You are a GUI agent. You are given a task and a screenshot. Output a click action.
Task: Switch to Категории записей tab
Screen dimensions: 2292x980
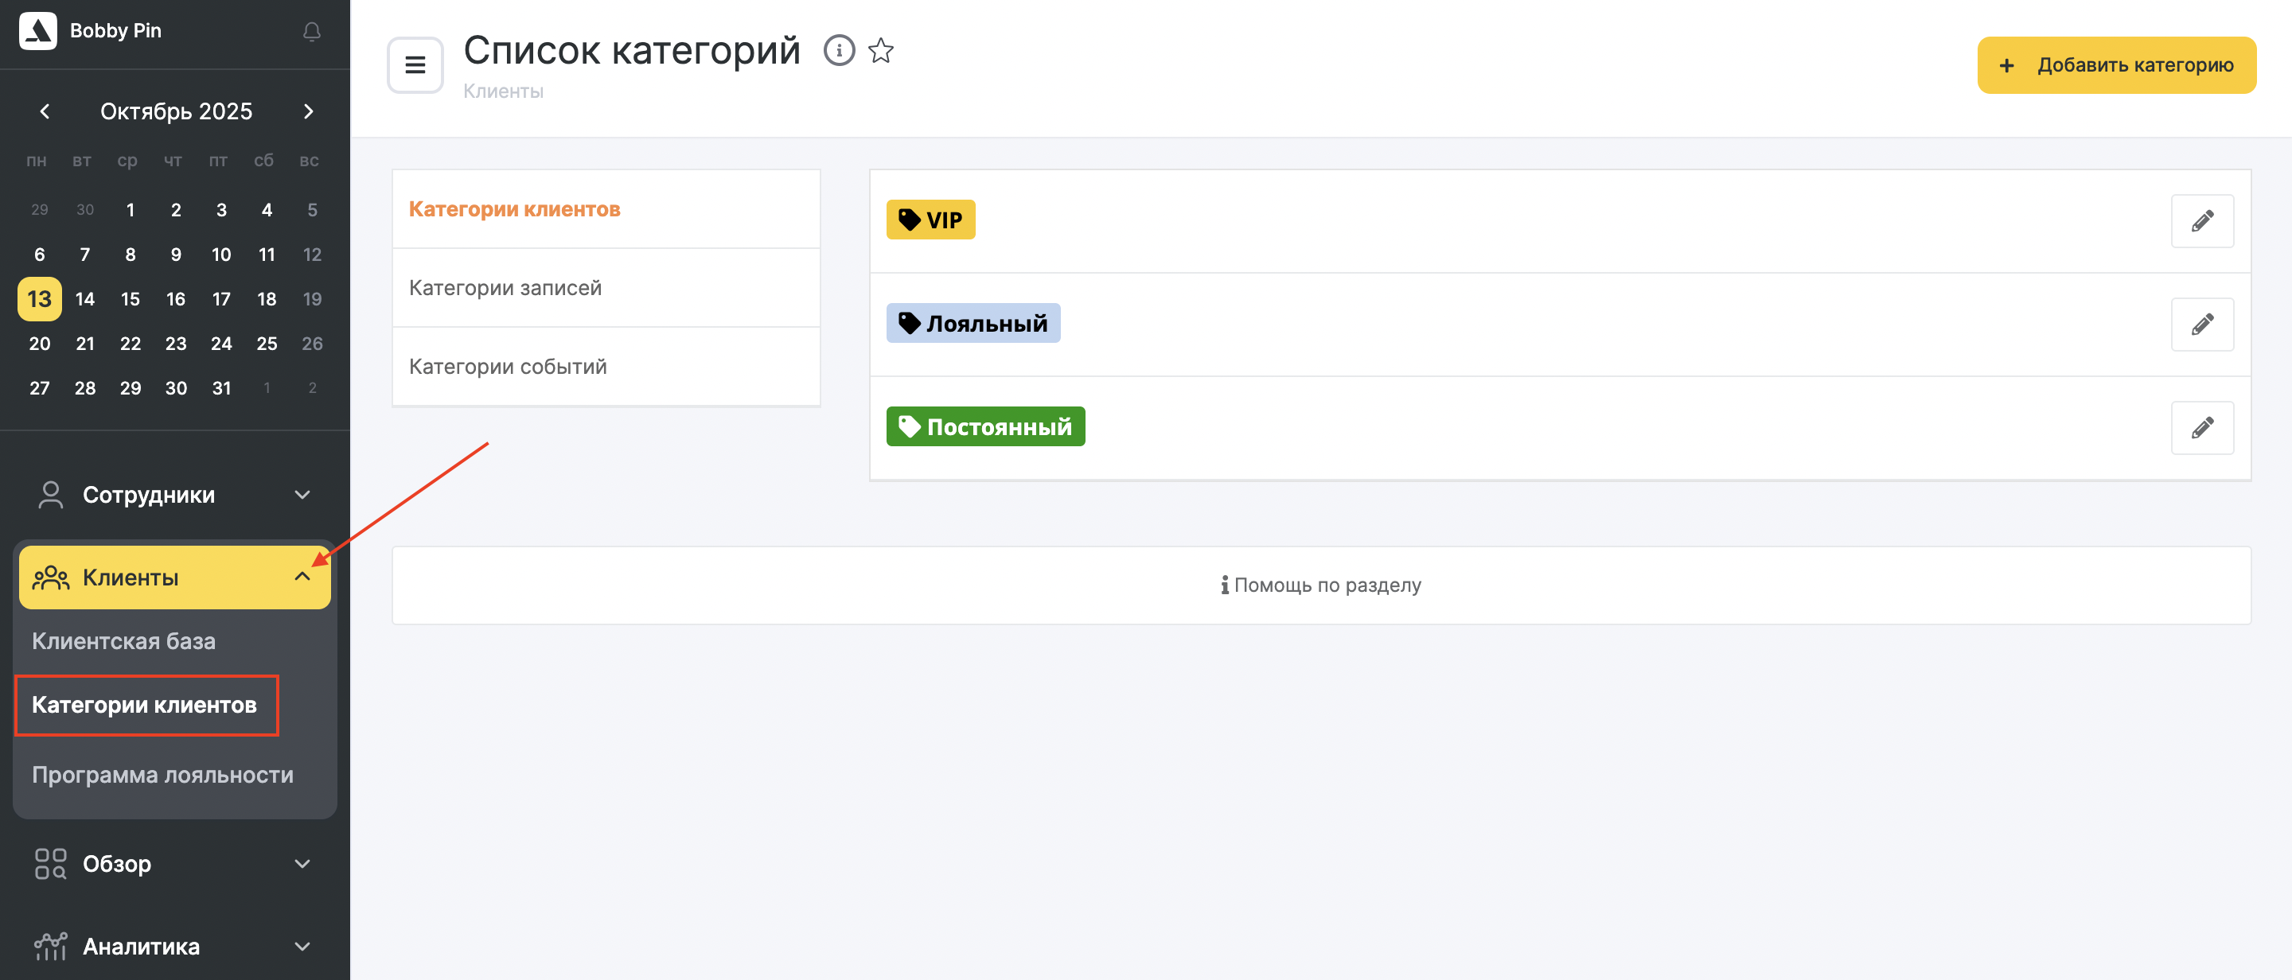(x=505, y=288)
